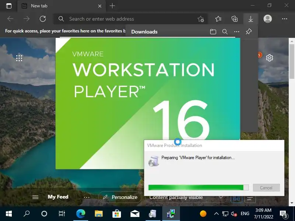
Task: Open the browser profile menu
Action: 268,19
